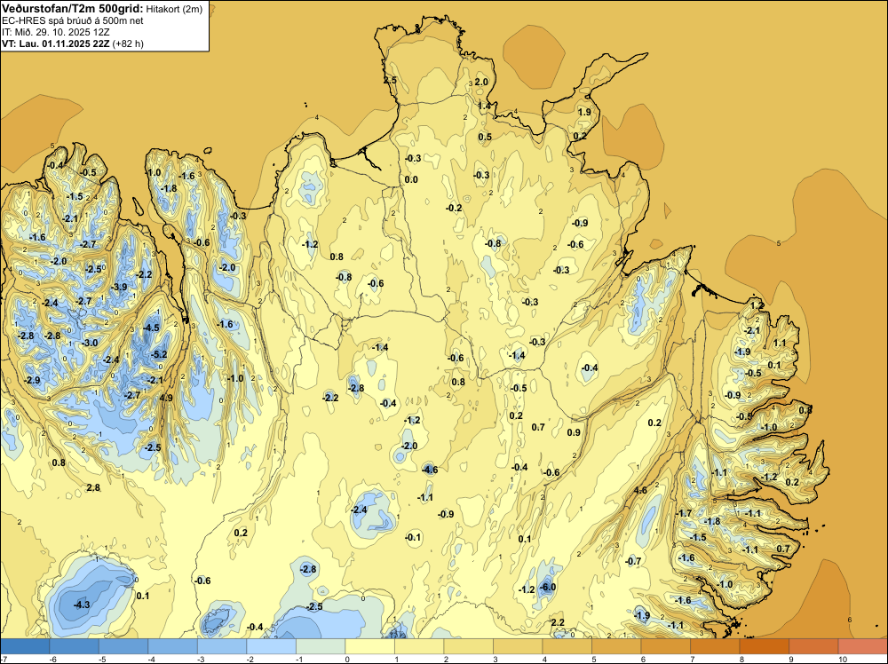Click the 'Hitakort (2m)' label in header
Screen dimensions: 888x664
pyautogui.click(x=174, y=9)
